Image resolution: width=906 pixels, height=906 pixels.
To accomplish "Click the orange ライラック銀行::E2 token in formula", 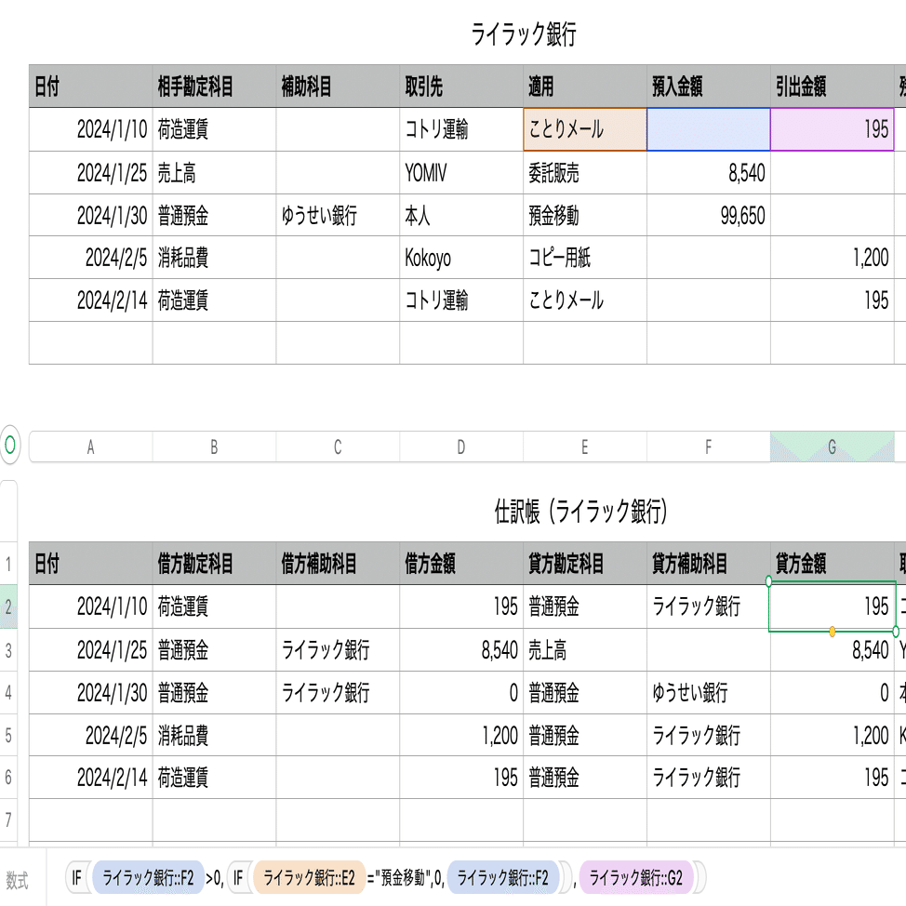I will (x=309, y=876).
